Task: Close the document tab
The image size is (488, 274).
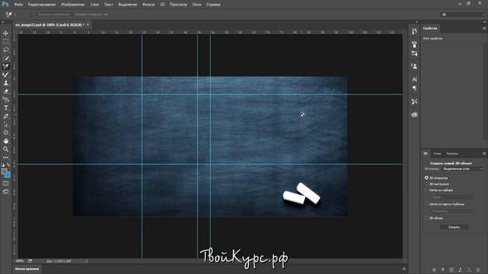Action: (x=88, y=24)
